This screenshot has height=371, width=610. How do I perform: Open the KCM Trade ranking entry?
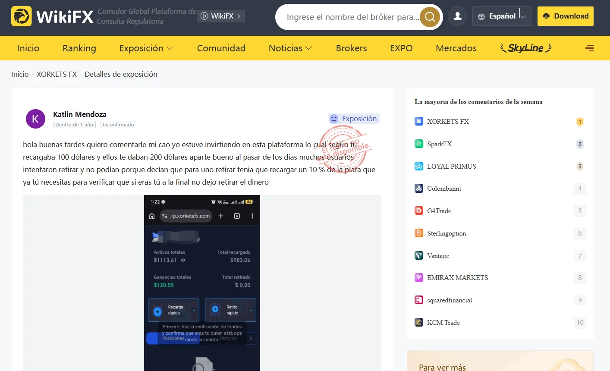[x=500, y=322]
